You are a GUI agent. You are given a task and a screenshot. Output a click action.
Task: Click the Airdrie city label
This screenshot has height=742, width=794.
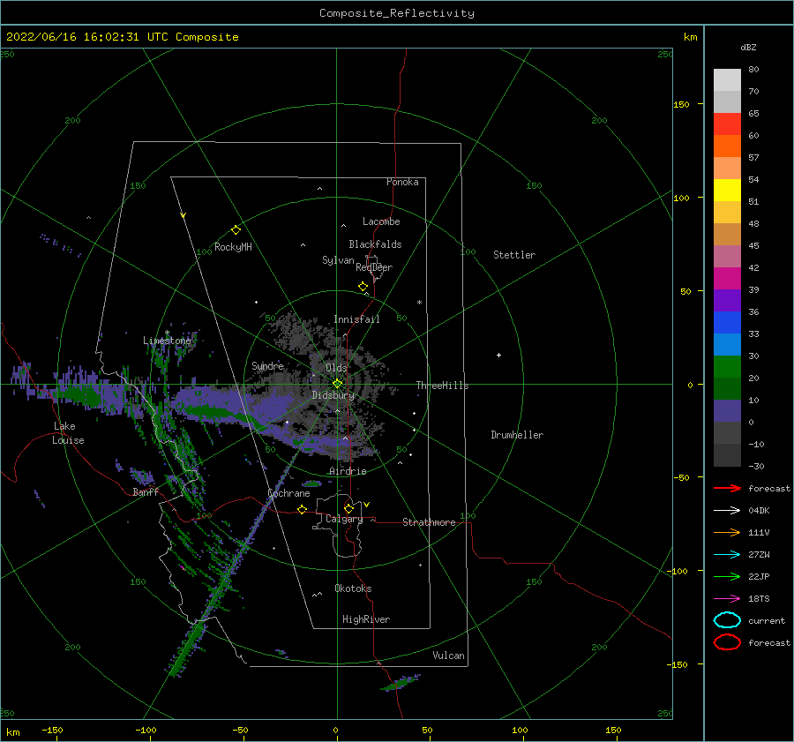pyautogui.click(x=348, y=471)
